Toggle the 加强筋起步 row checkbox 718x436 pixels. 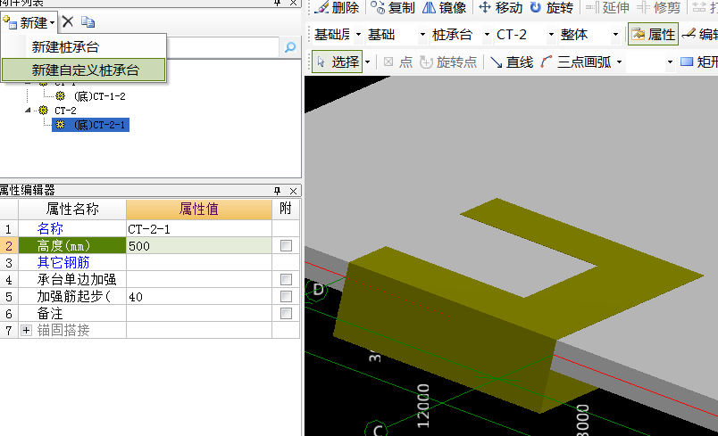[x=286, y=297]
